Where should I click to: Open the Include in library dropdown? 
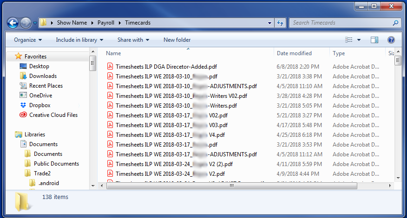pyautogui.click(x=79, y=40)
